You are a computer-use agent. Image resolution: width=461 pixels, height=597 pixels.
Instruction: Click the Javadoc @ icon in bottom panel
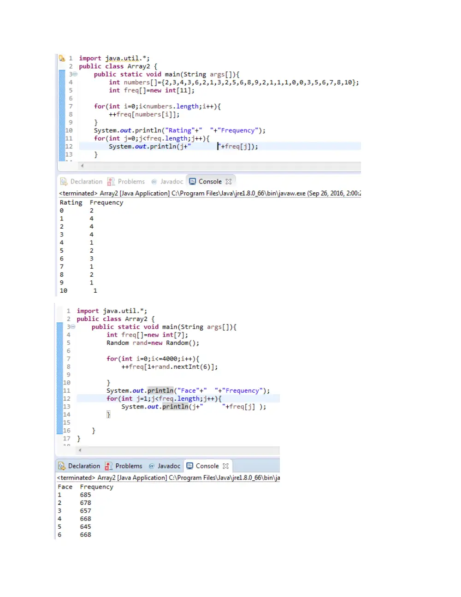[x=152, y=466]
